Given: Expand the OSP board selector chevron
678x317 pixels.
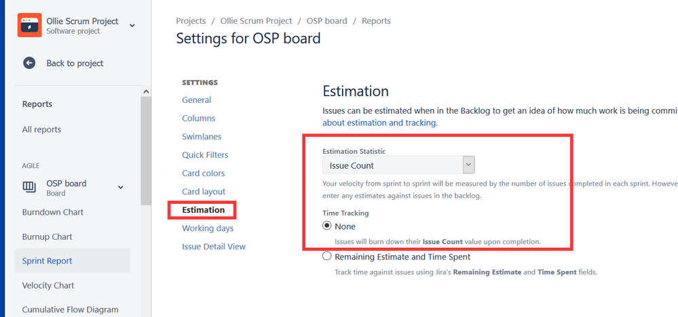Looking at the screenshot, I should point(121,187).
